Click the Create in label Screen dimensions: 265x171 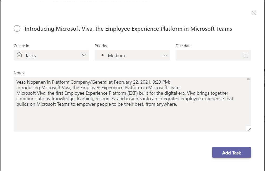click(x=21, y=46)
